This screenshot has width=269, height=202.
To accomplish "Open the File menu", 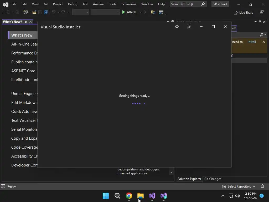I will coord(14,4).
